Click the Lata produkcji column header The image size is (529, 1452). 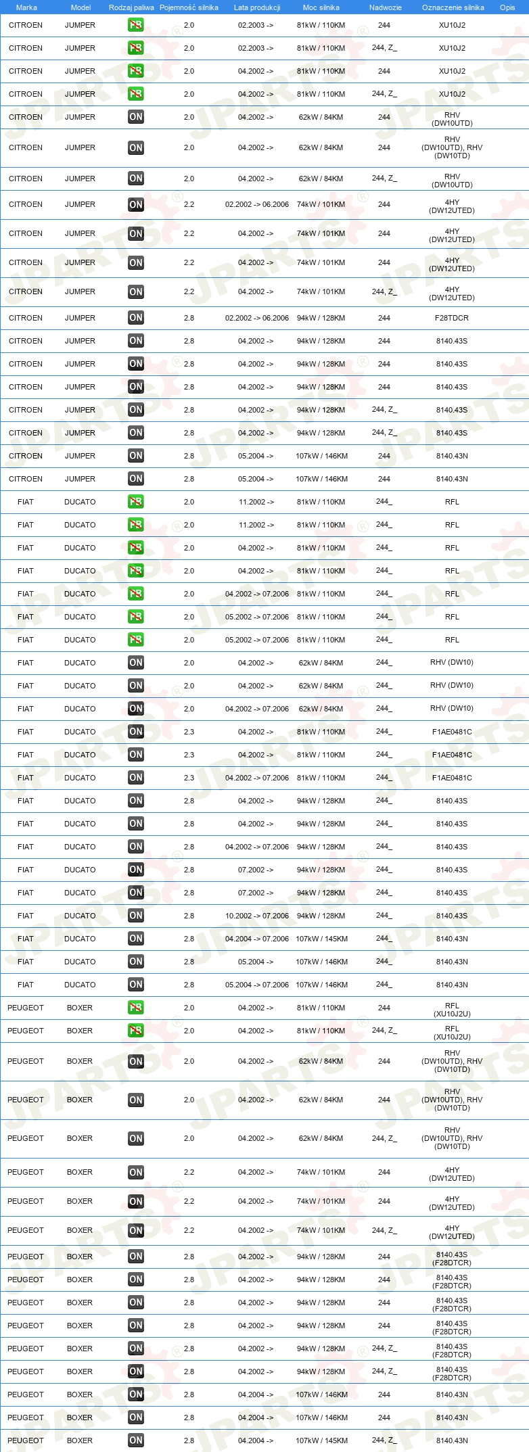[x=257, y=7]
